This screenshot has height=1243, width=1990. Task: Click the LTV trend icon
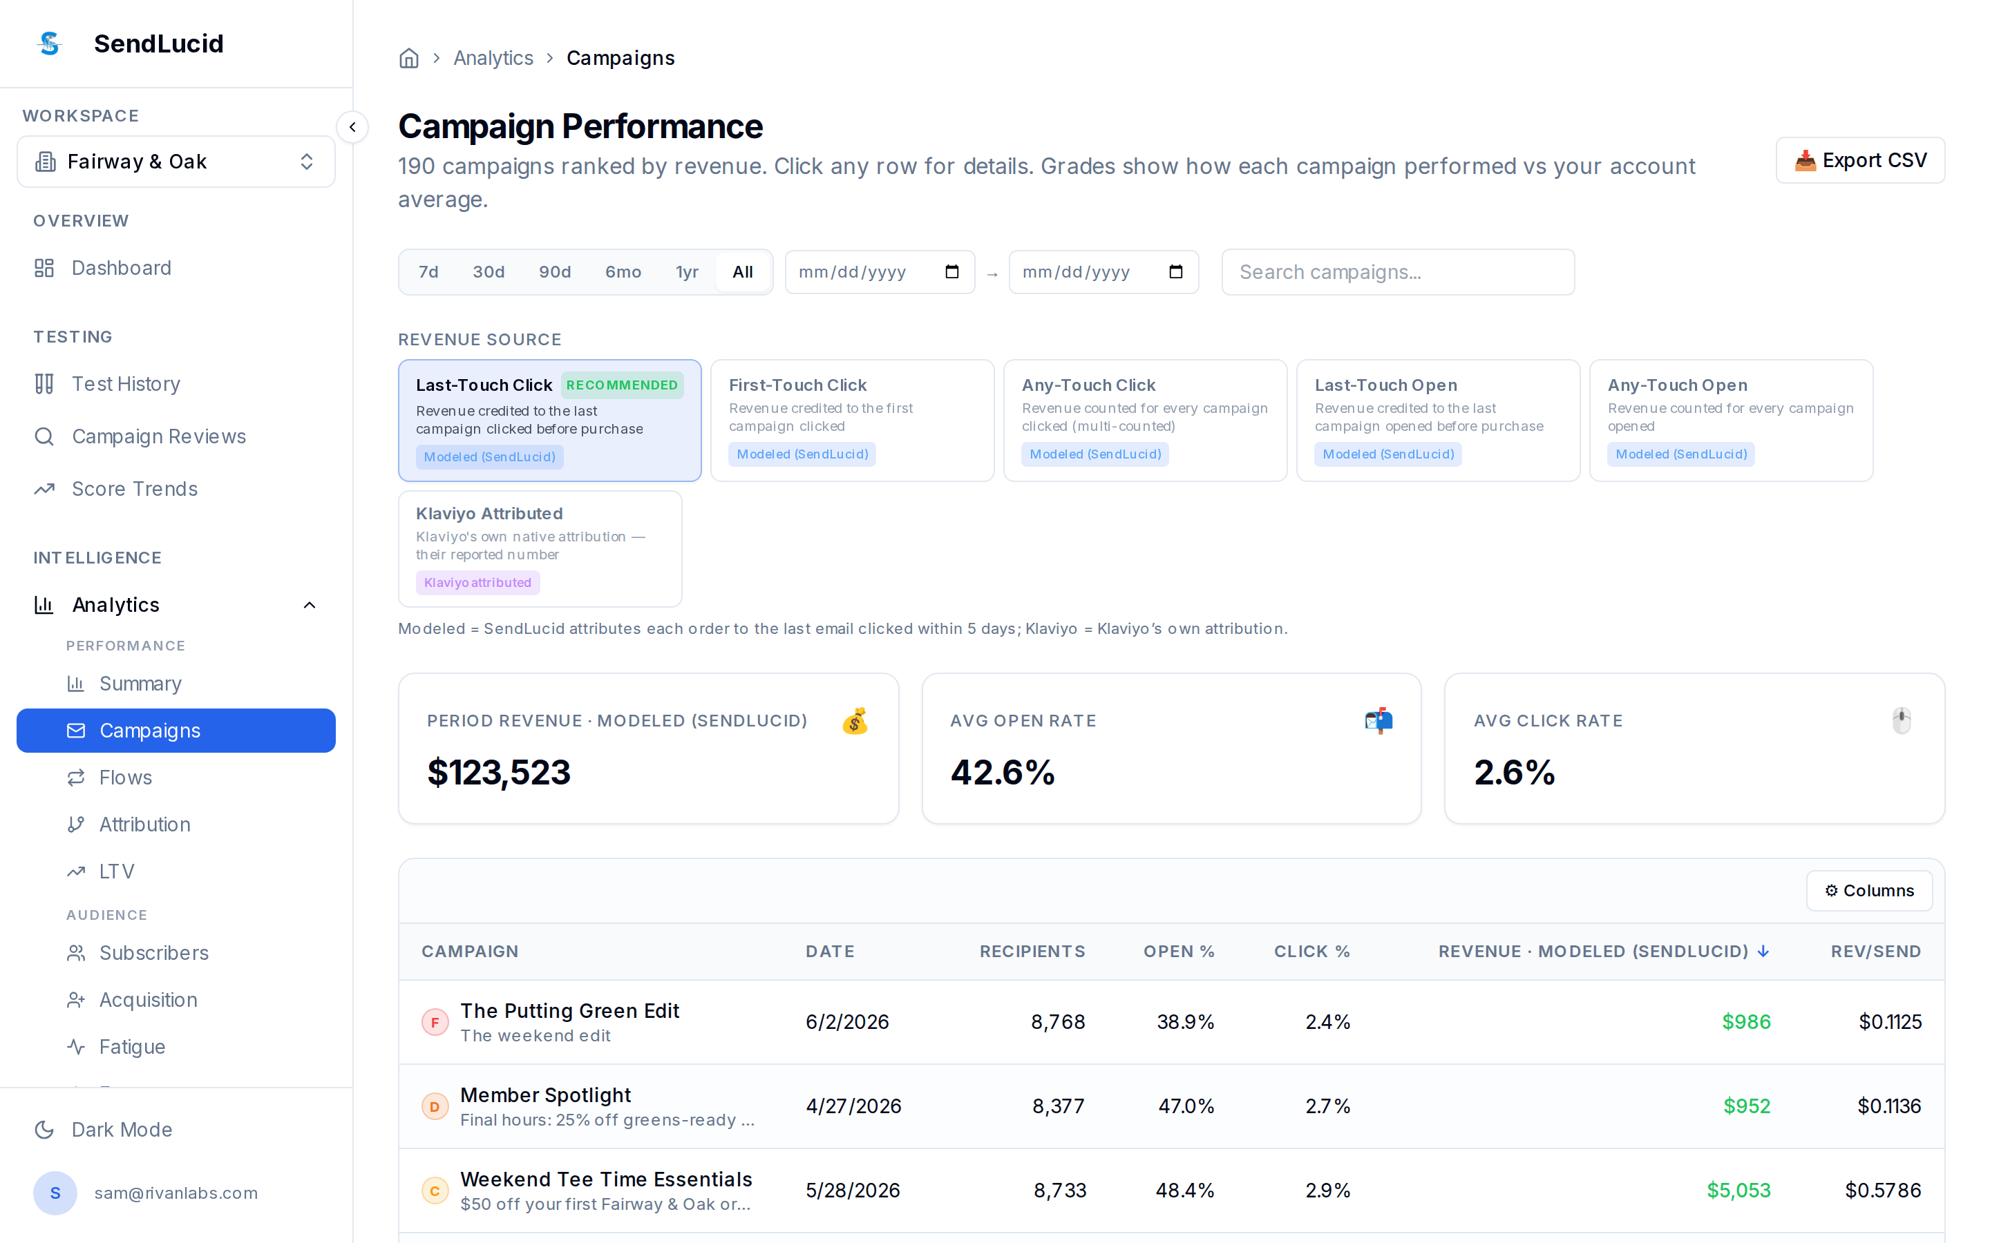[75, 871]
